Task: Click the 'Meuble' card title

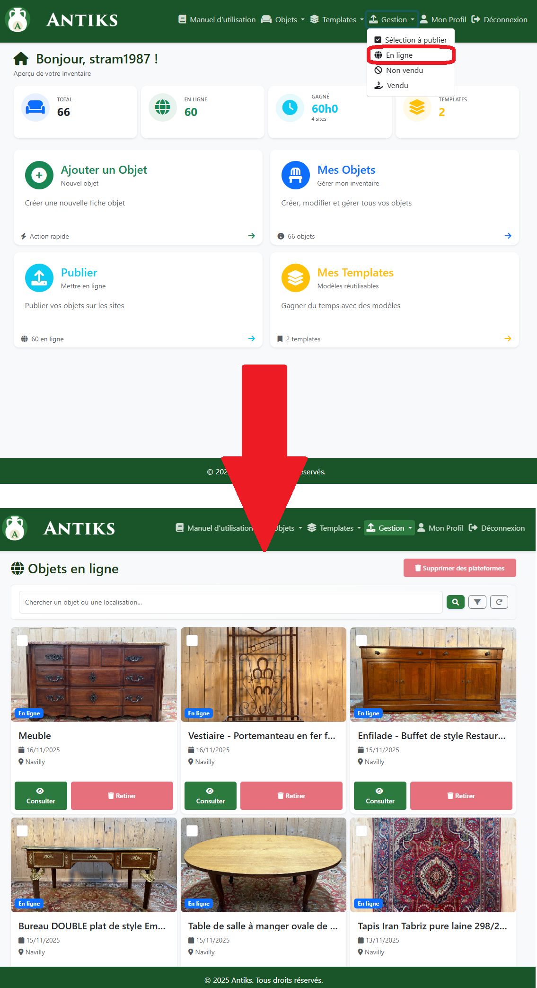Action: click(x=35, y=736)
